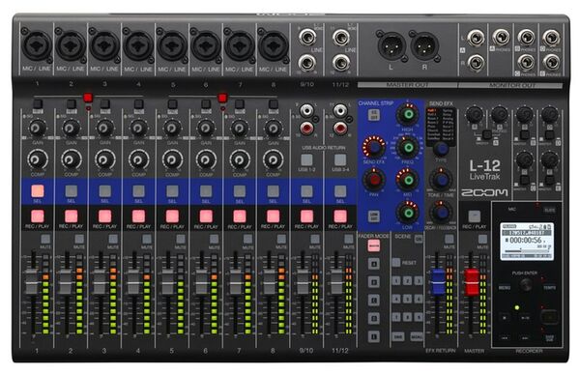Viewport: 580px width, 374px height.
Task: Select fader mode C button
Action: pos(374,300)
